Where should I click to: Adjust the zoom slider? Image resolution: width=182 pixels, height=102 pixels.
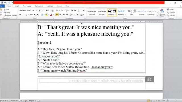(176, 101)
